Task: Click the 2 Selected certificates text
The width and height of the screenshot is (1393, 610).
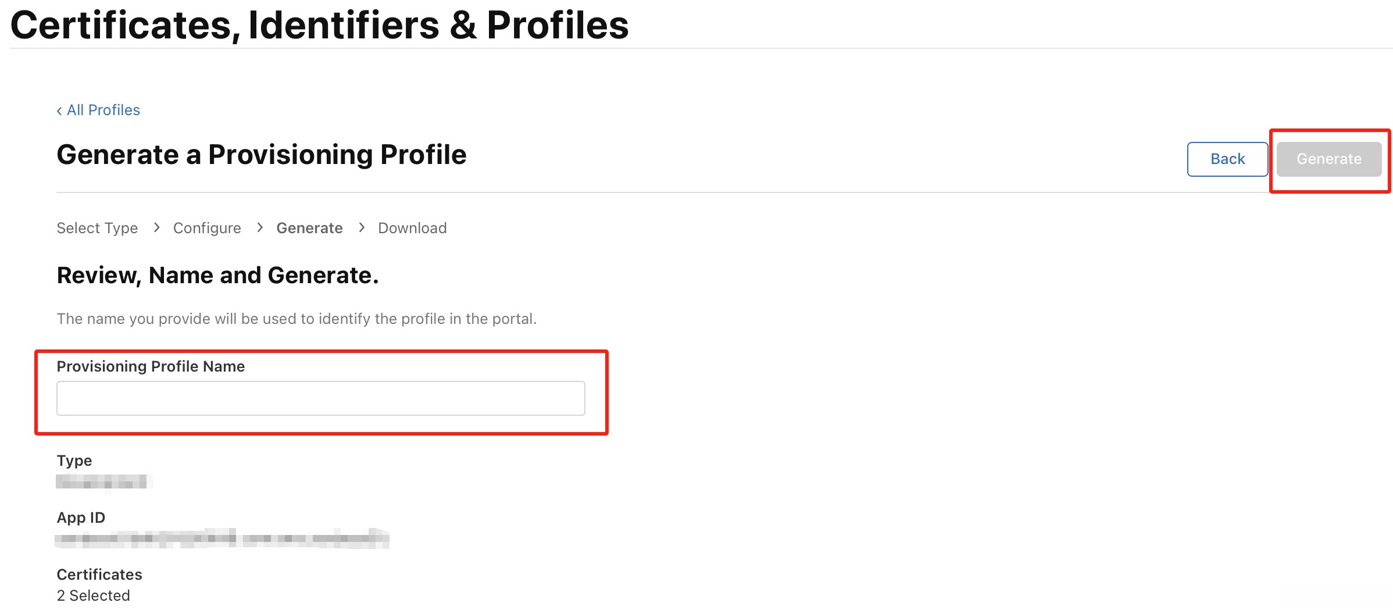Action: pyautogui.click(x=93, y=595)
